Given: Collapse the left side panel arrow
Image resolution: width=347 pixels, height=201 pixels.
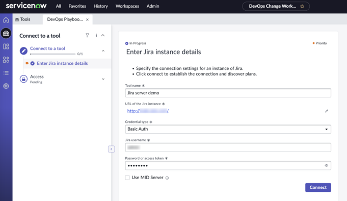Looking at the screenshot, I should (111, 149).
